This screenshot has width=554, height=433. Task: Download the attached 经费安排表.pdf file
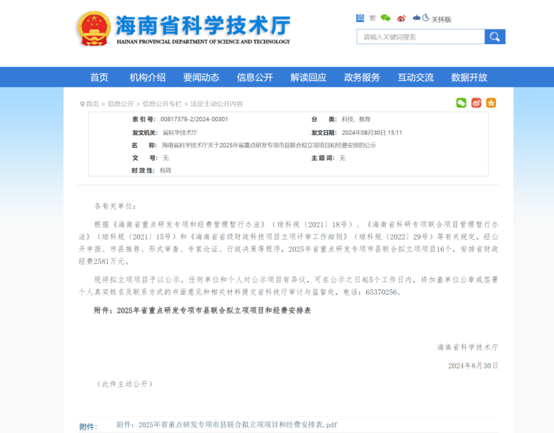227,424
